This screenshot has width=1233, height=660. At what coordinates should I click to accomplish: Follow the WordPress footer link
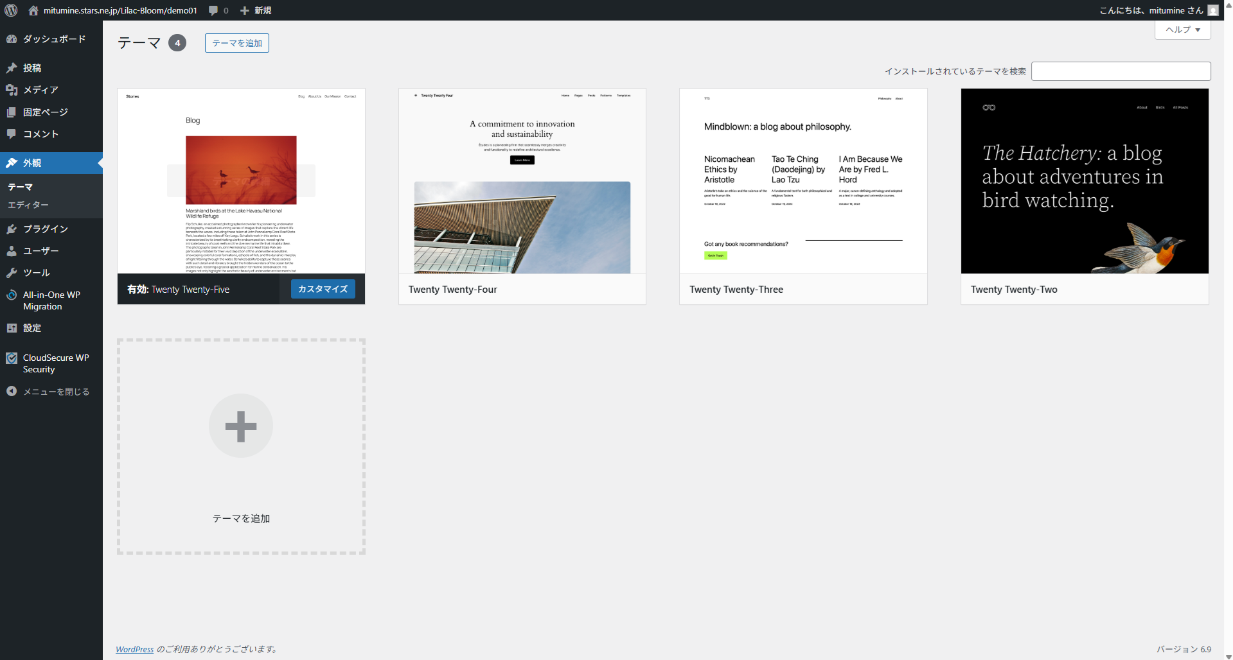coord(134,649)
